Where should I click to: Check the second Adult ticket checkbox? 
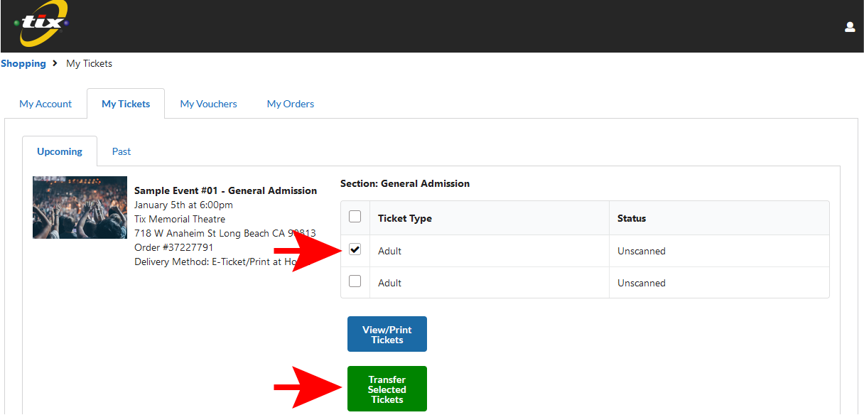(x=355, y=281)
